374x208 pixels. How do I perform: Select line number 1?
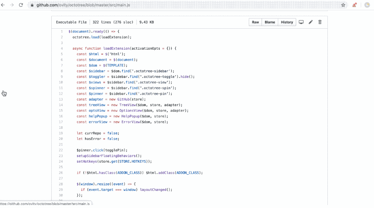tap(62, 32)
